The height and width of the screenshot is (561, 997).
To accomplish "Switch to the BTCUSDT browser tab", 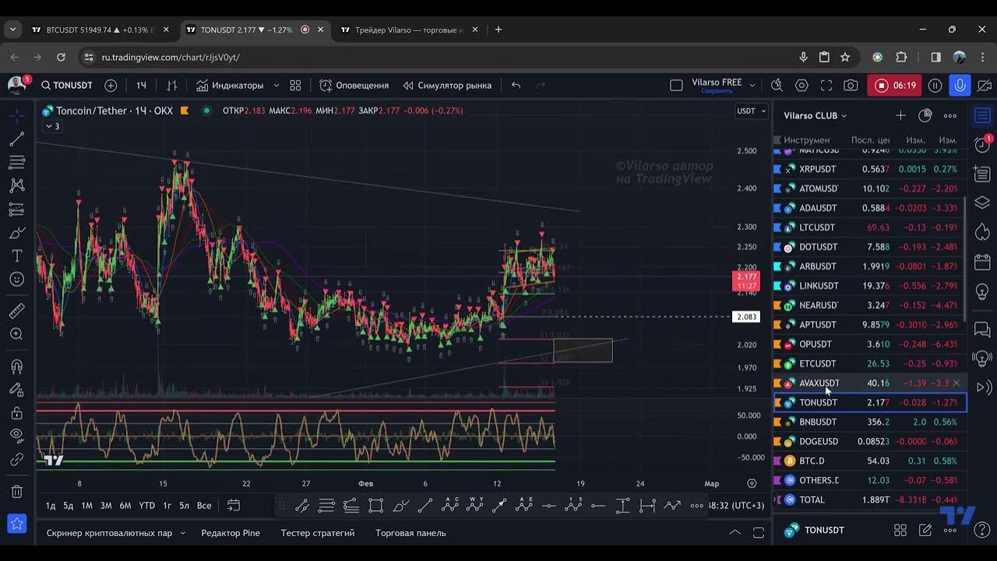I will [x=99, y=30].
